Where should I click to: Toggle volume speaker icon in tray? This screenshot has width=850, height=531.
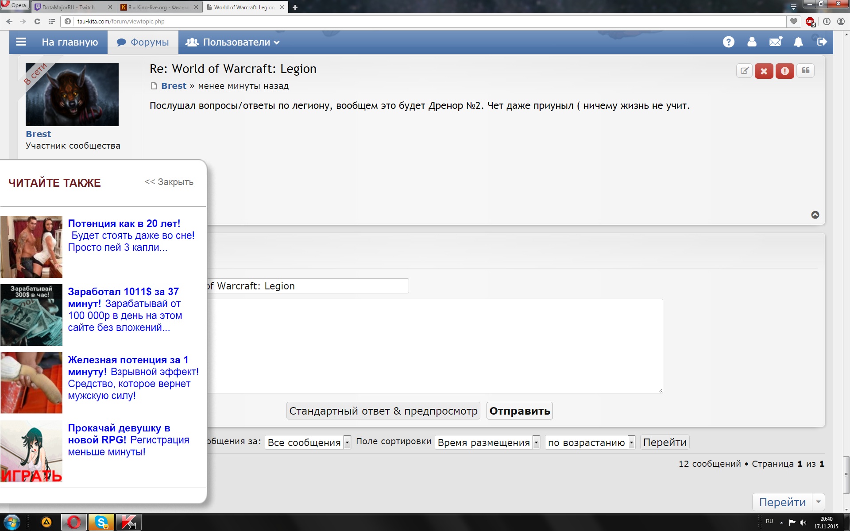[x=803, y=523]
